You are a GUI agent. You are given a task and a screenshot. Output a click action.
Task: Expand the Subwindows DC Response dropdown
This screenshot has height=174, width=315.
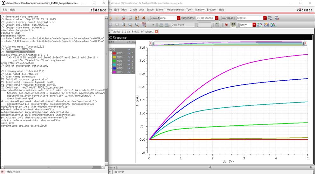216,18
